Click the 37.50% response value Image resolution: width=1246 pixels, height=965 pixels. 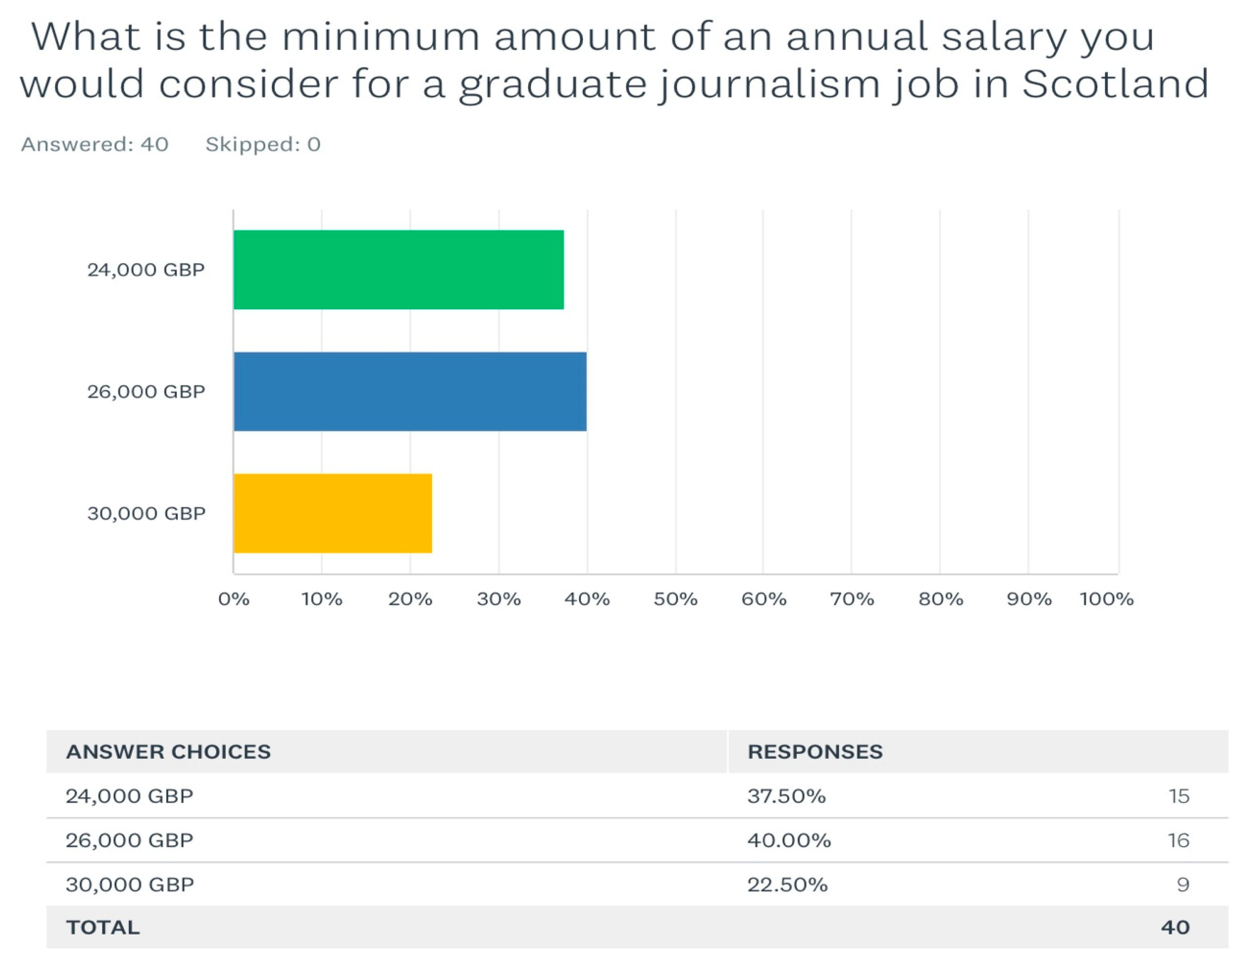coord(787,795)
